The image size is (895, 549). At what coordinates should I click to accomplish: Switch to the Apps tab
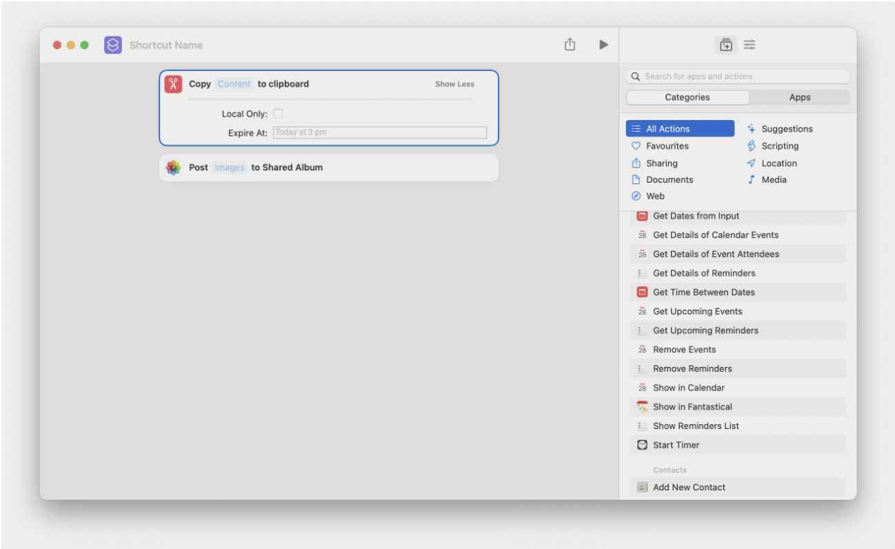coord(799,97)
